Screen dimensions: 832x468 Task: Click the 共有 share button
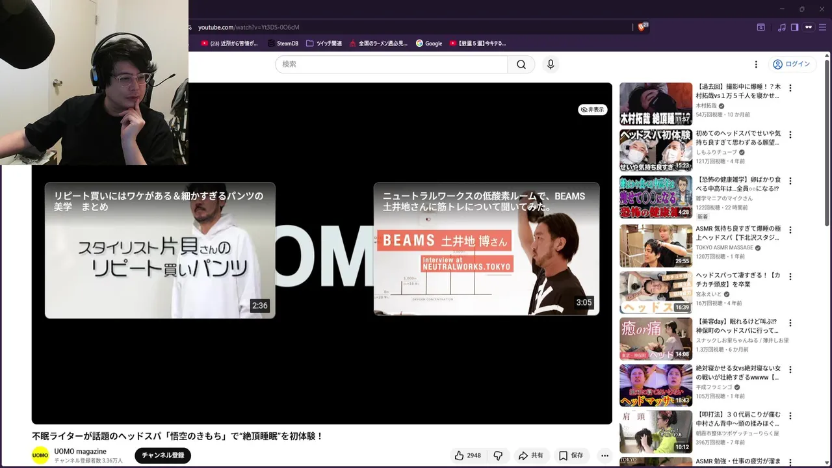[531, 456]
